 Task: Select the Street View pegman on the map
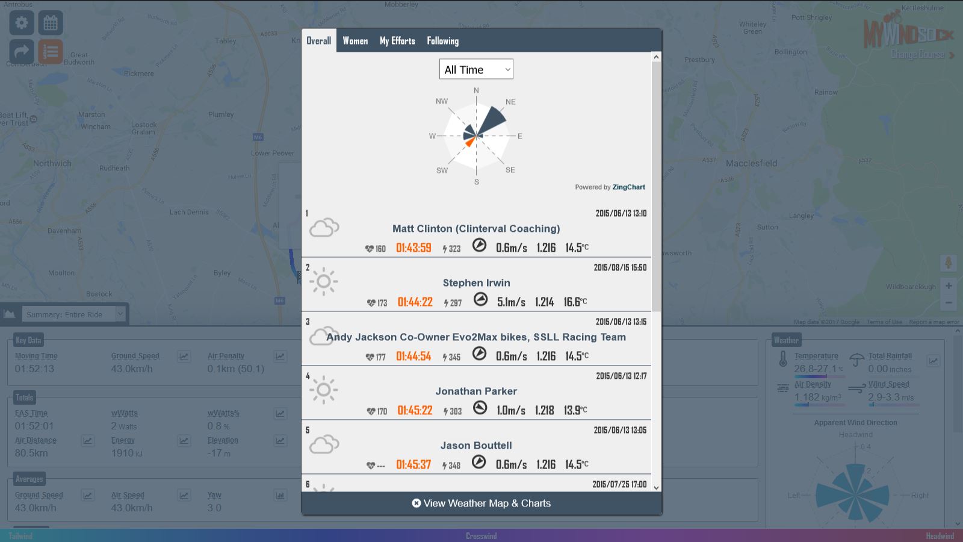[x=949, y=263]
